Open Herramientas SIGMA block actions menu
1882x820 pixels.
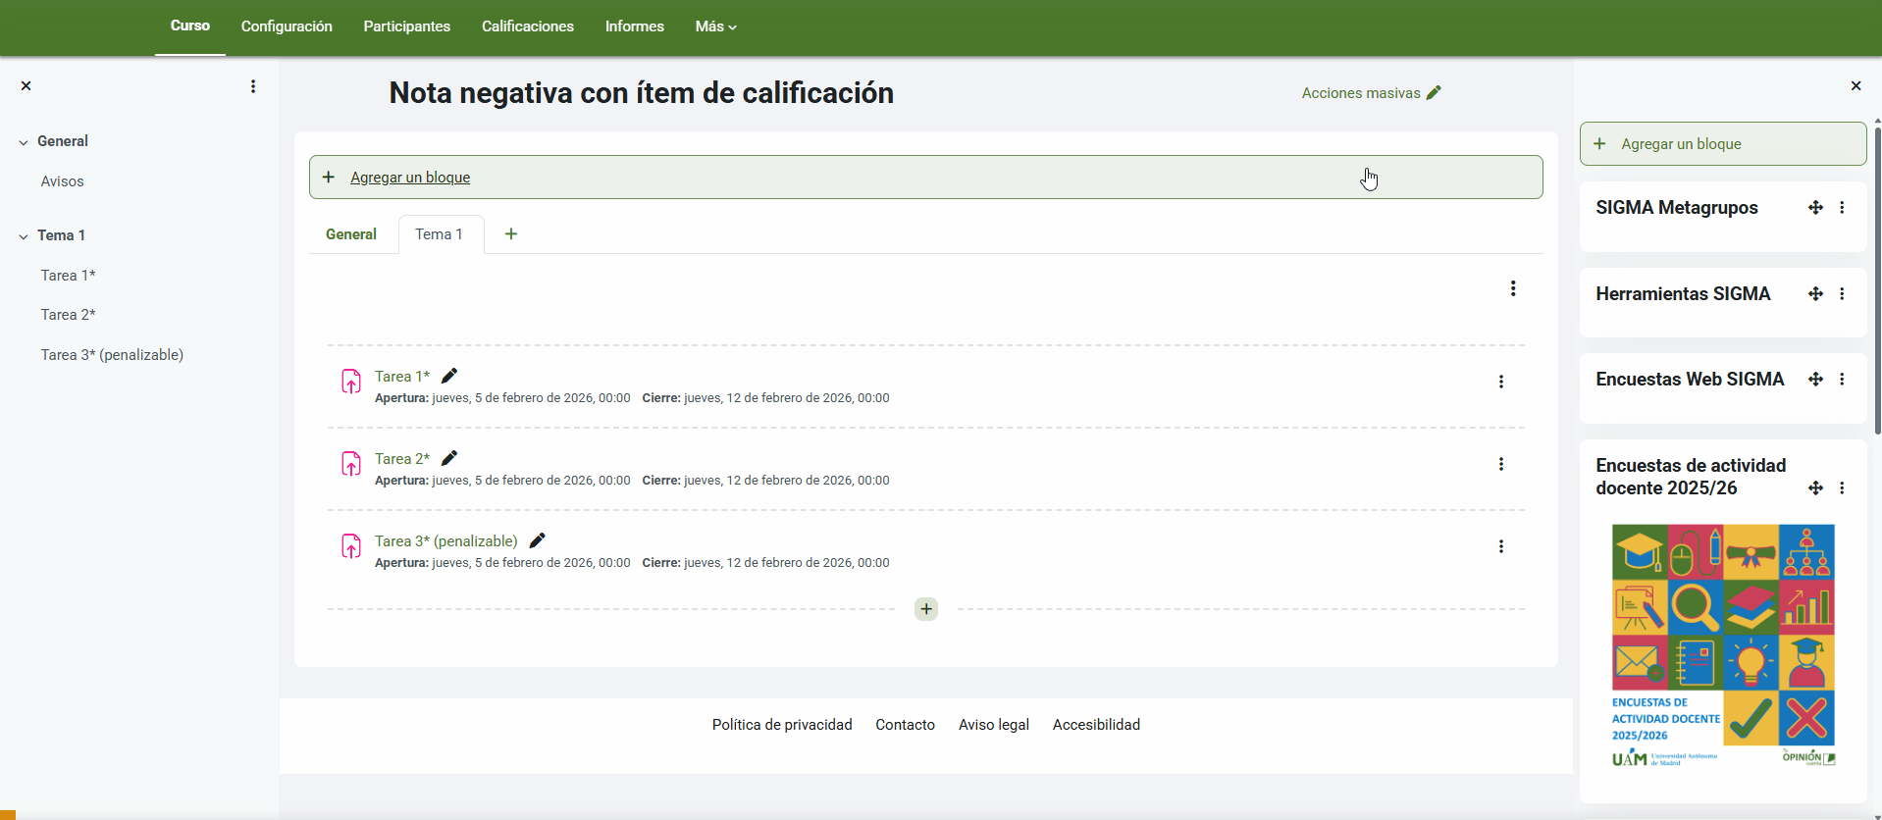coord(1843,294)
